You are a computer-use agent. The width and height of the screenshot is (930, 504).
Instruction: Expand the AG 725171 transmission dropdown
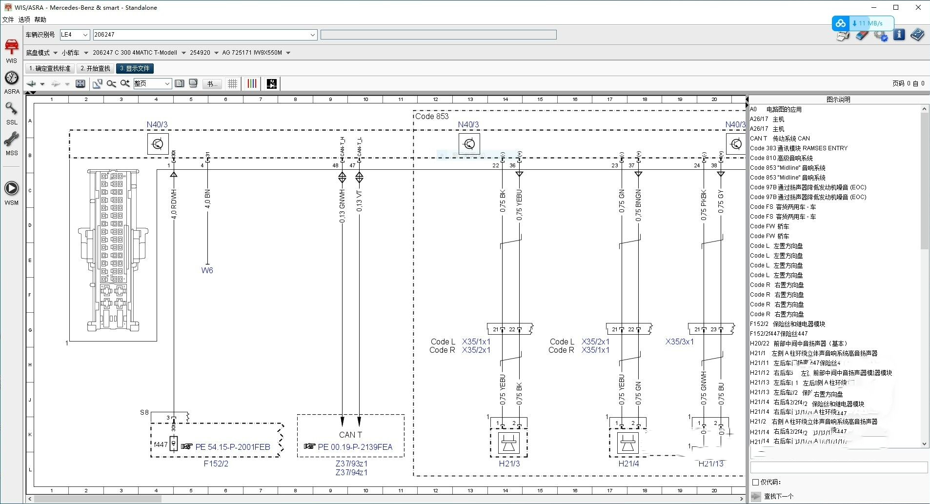coord(288,53)
